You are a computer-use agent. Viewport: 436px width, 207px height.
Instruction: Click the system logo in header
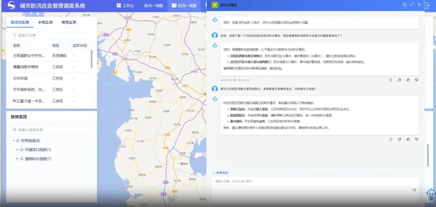pyautogui.click(x=11, y=6)
